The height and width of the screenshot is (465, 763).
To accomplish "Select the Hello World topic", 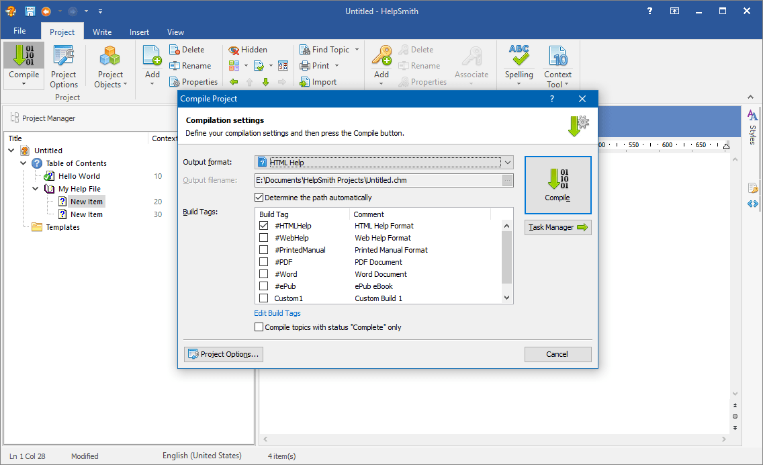I will 79,176.
